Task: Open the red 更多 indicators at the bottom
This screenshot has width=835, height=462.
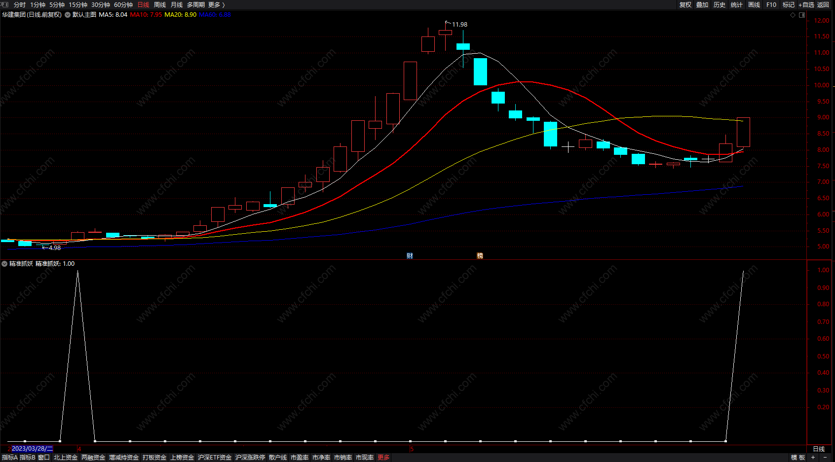Action: 383,457
